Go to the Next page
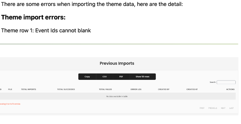The height and width of the screenshot is (124, 241). (223, 108)
